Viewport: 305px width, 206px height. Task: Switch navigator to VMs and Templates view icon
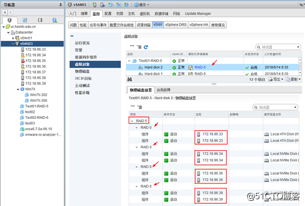tap(25, 20)
